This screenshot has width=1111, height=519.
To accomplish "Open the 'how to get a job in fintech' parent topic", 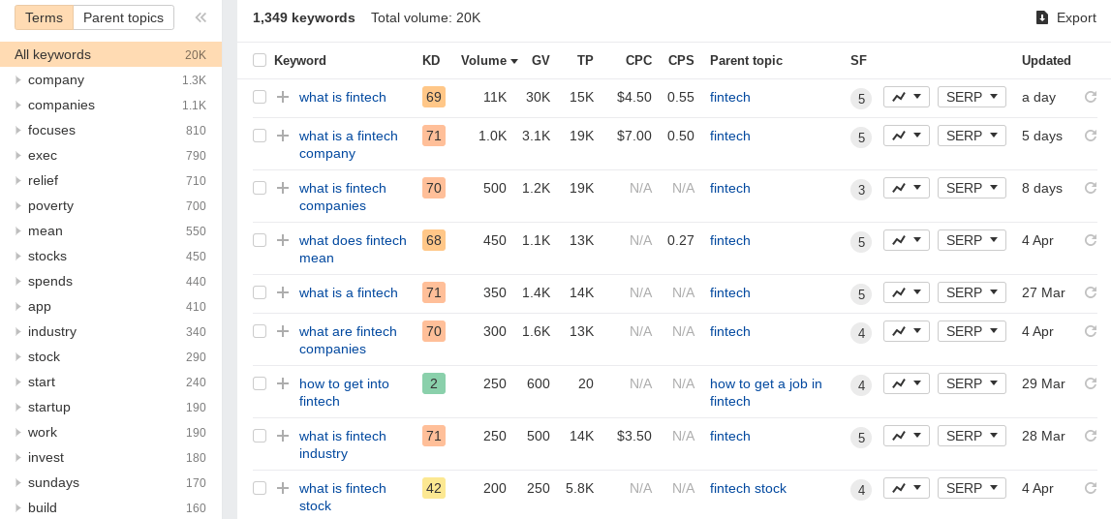I will coord(766,392).
